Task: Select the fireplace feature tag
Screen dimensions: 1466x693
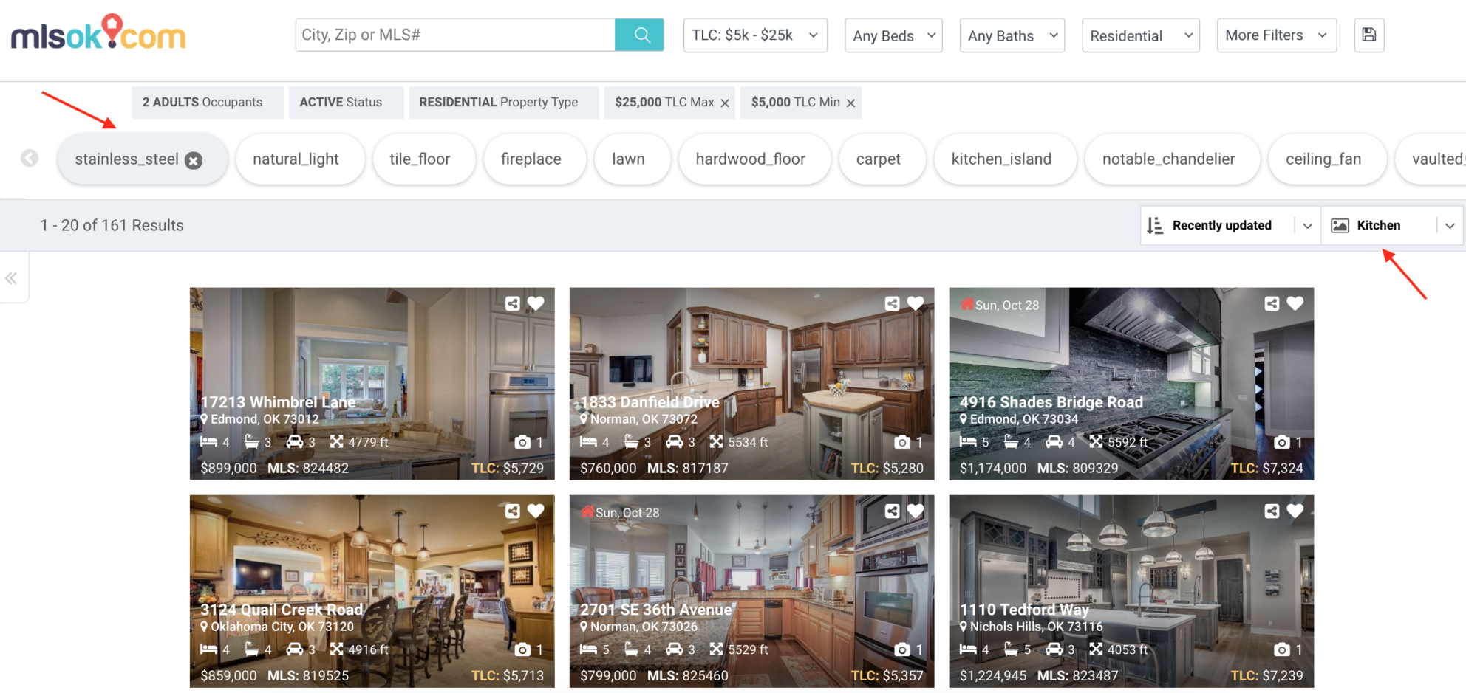Action: click(x=534, y=159)
